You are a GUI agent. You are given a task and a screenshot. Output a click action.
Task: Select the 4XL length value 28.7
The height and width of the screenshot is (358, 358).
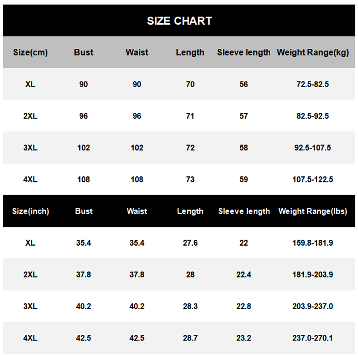pyautogui.click(x=190, y=338)
